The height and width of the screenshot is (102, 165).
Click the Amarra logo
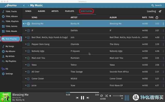(x=11, y=5)
